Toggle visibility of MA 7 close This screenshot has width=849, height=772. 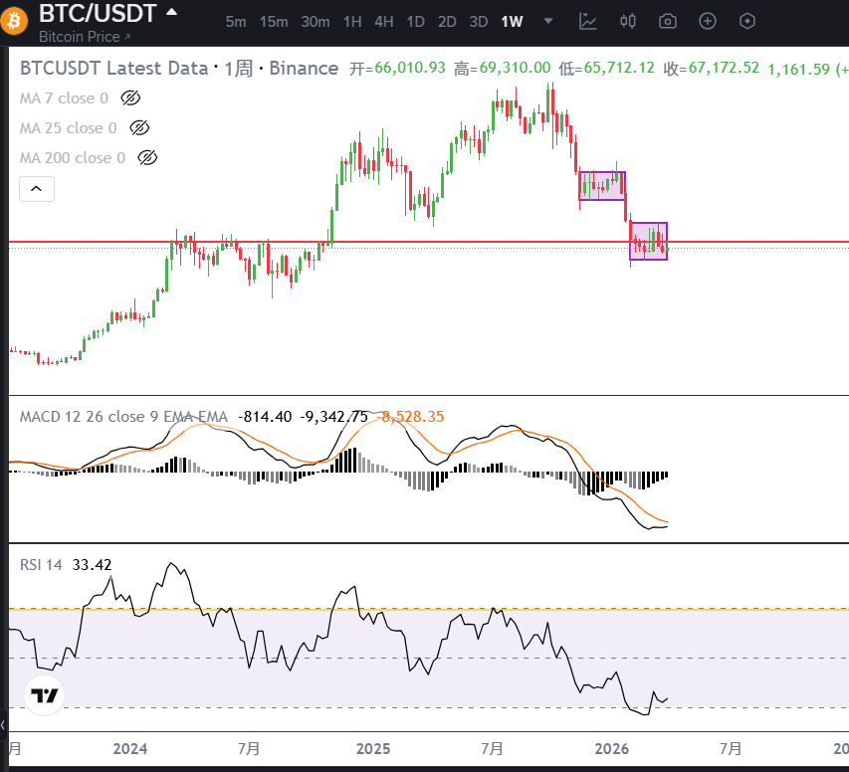coord(130,97)
